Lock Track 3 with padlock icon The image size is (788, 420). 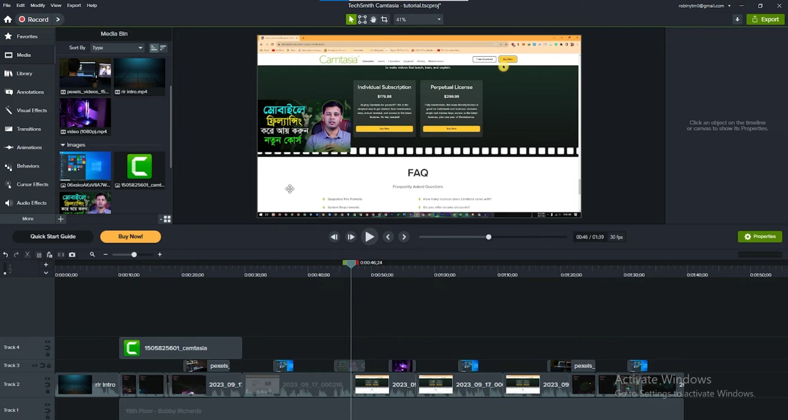coord(49,365)
